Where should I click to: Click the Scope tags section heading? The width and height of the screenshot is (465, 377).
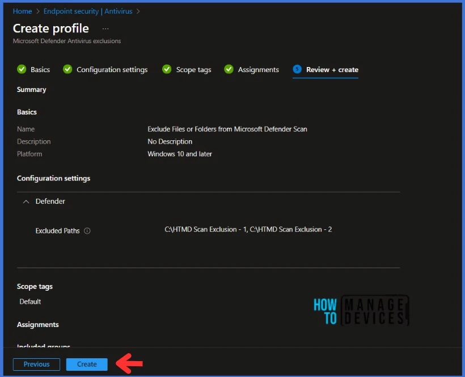tap(35, 287)
